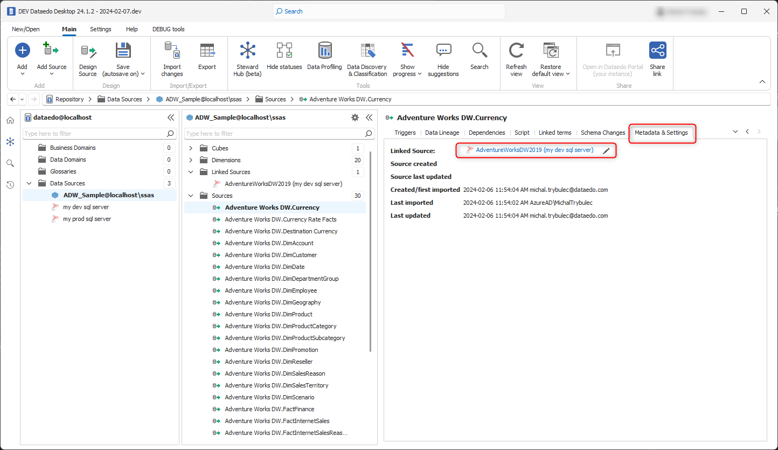The width and height of the screenshot is (778, 450).
Task: Collapse the Linked Sources folder
Action: point(191,172)
